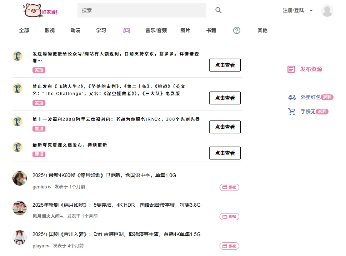Click 点击查看 for 夸克资源文档 post

pos(225,153)
